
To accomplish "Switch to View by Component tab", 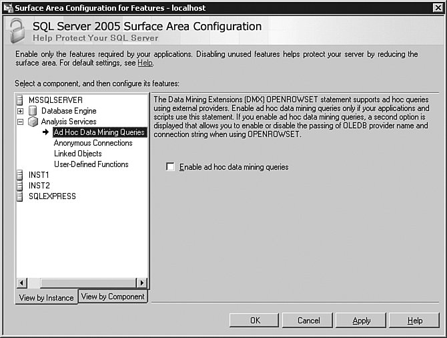I will click(113, 297).
